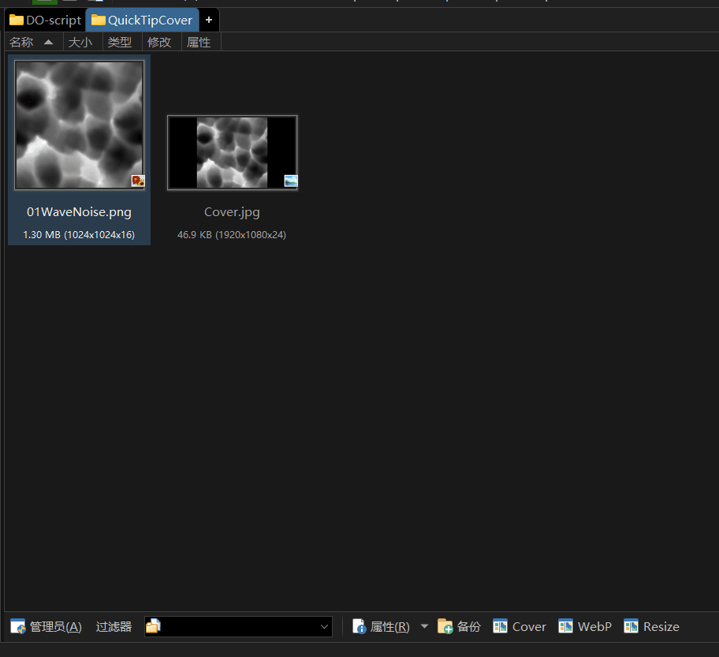Open 属性 (Properties) from the bottom toolbar
The image size is (719, 657).
382,626
